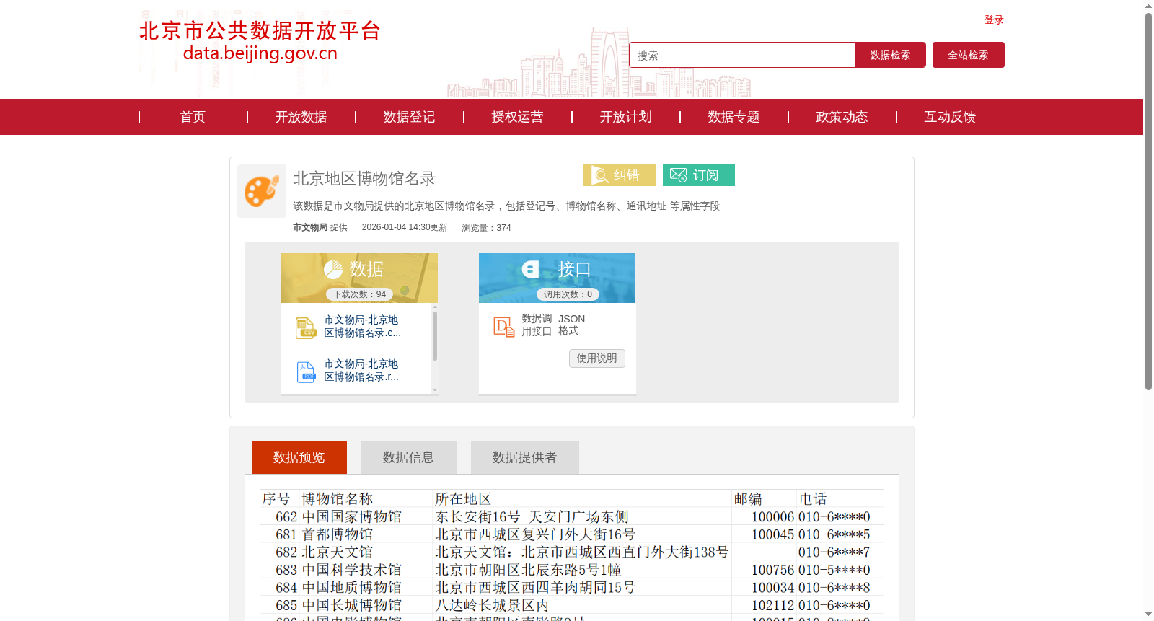Viewport: 1154px width, 621px height.
Task: Click postcode cell 100756
Action: (772, 570)
